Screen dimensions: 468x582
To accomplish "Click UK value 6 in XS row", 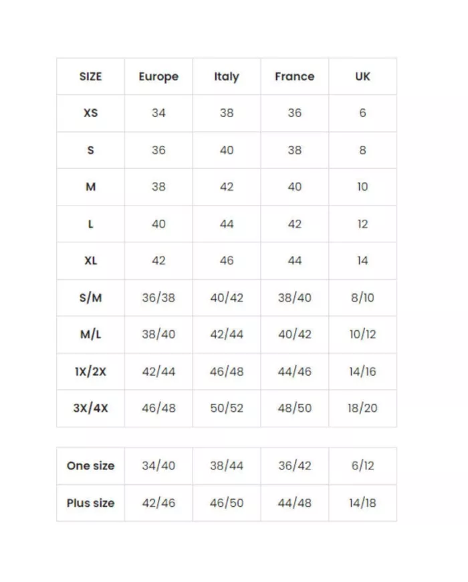I will [x=362, y=113].
